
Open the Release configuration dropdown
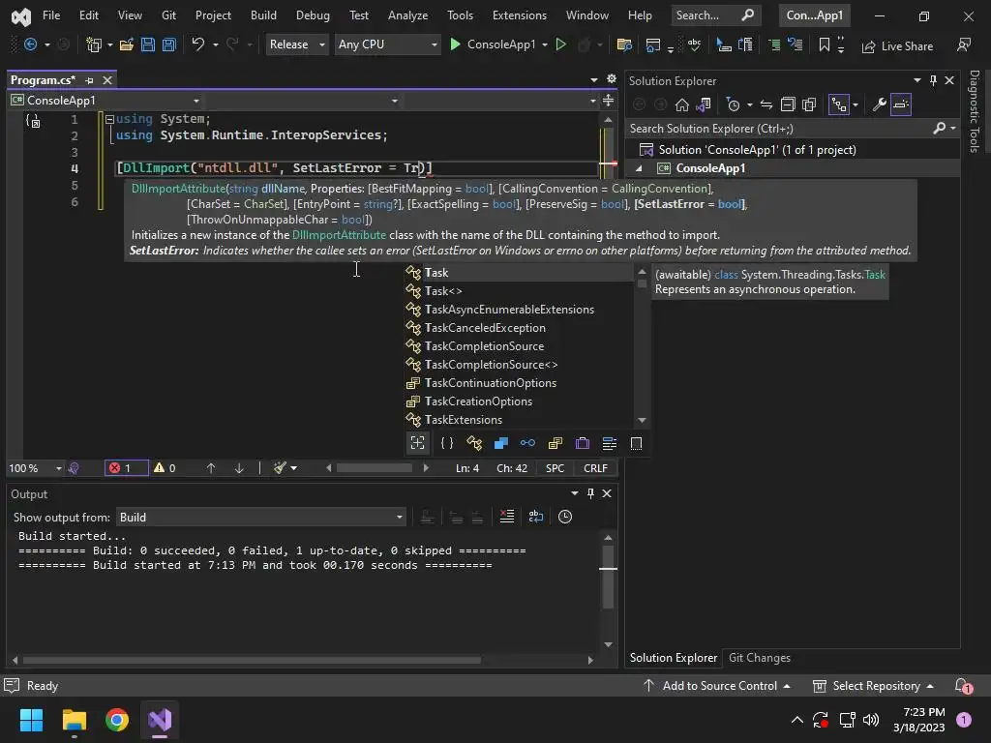tap(297, 45)
